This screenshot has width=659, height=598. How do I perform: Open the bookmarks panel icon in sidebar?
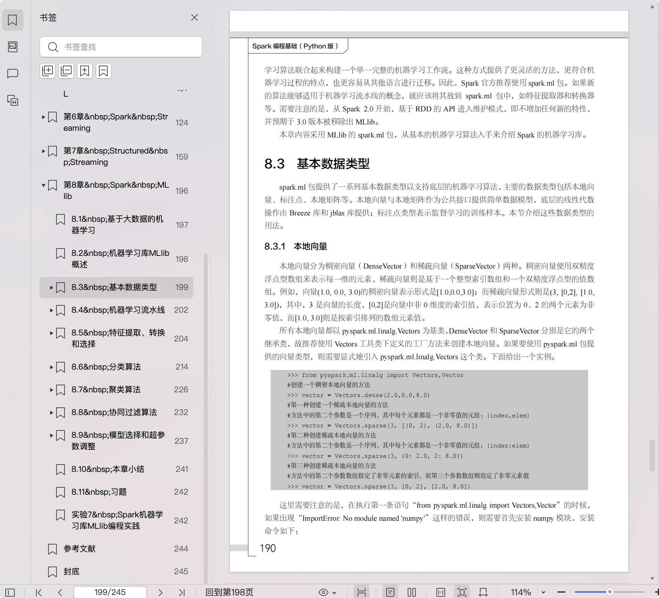(13, 20)
